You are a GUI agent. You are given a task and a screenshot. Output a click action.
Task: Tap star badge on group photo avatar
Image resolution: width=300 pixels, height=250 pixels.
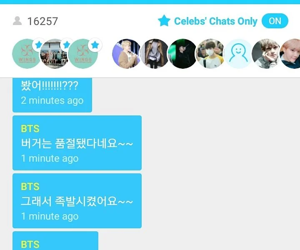tap(67, 45)
